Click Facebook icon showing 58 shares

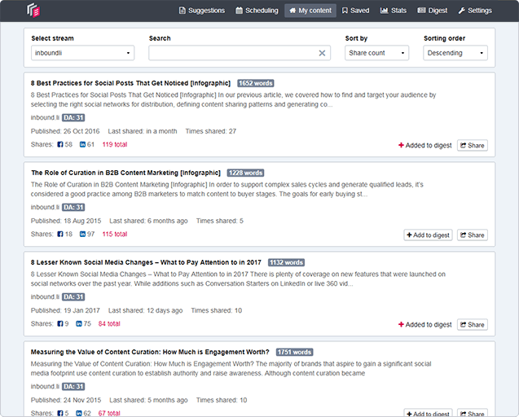[60, 144]
